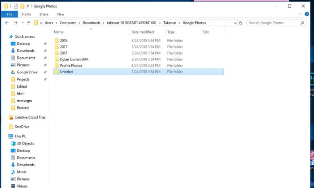The image size is (314, 188).
Task: Open the File menu tab
Action: pyautogui.click(x=9, y=14)
